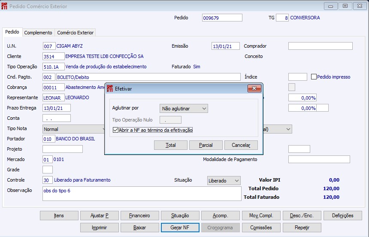The width and height of the screenshot is (369, 237).
Task: Choose Parcial in the Efetivar dialog
Action: click(x=206, y=145)
